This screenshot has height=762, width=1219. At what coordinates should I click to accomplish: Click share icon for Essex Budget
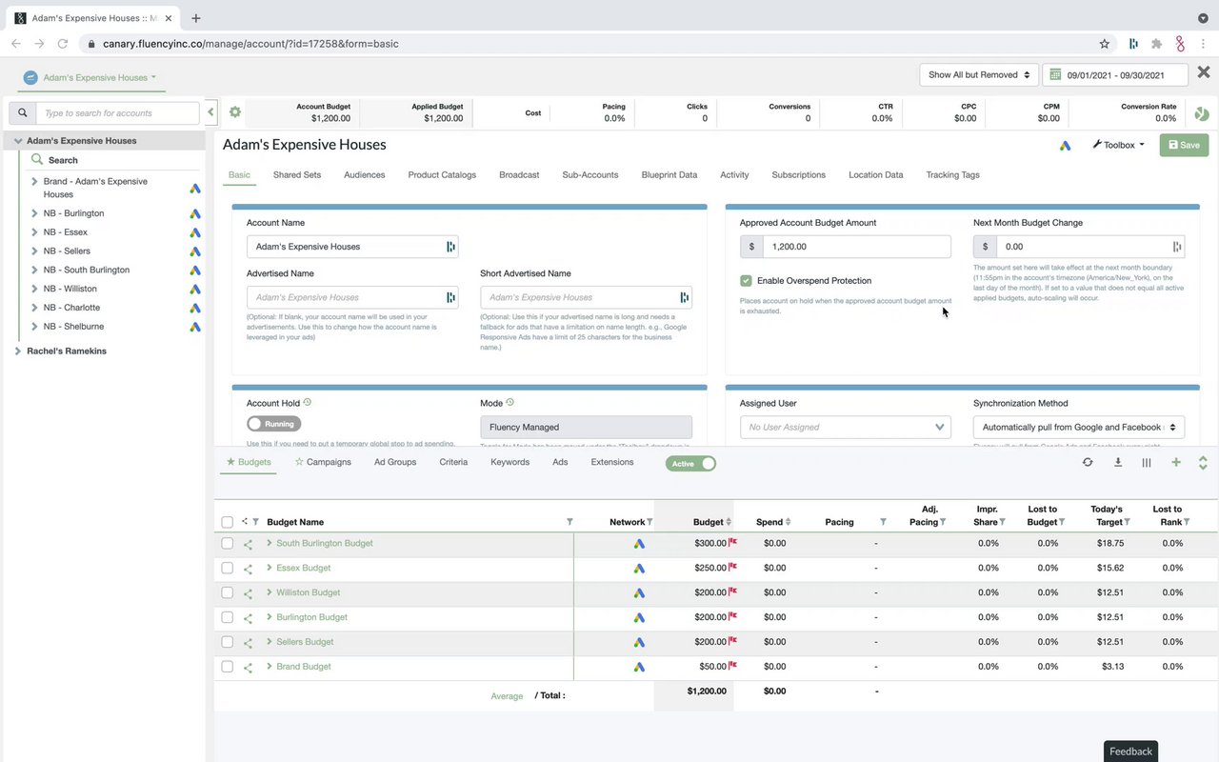248,570
